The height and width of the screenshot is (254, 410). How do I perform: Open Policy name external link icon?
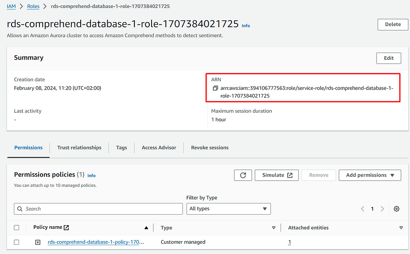66,227
